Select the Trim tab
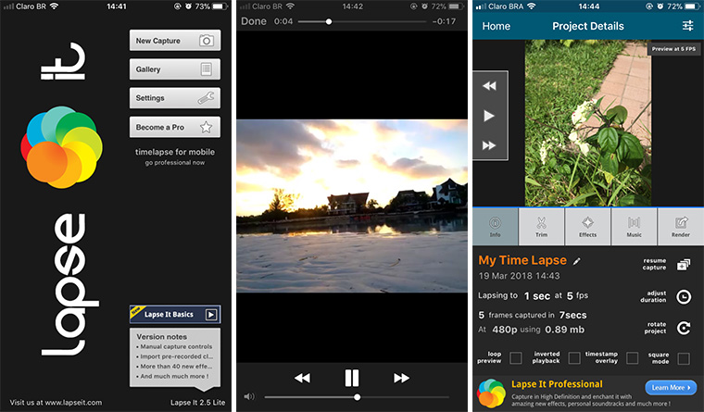Screen dimensions: 704x412 [542, 227]
